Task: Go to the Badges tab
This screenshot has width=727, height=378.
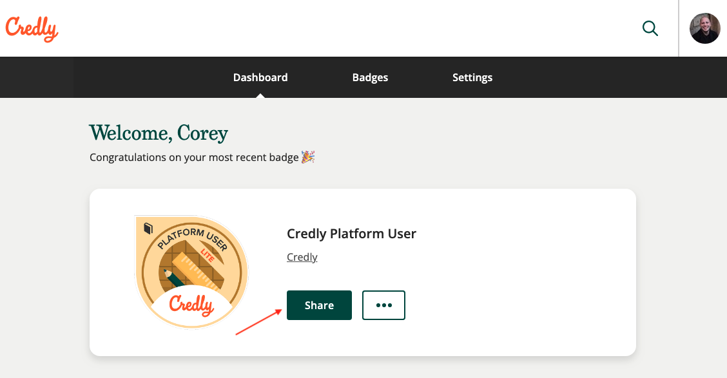Action: (370, 77)
